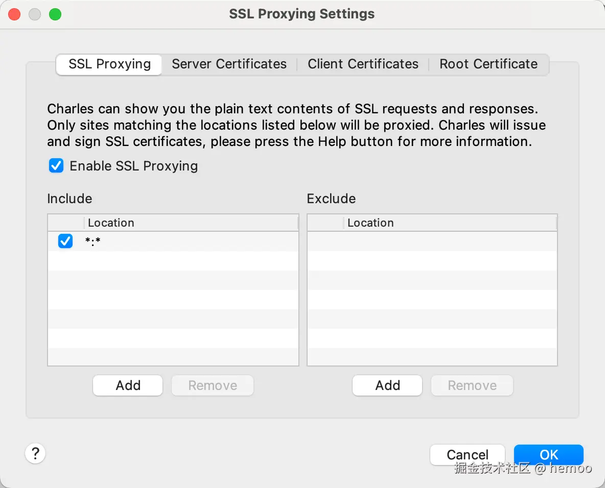This screenshot has width=605, height=488.
Task: Click the Include list Location column header
Action: point(190,223)
